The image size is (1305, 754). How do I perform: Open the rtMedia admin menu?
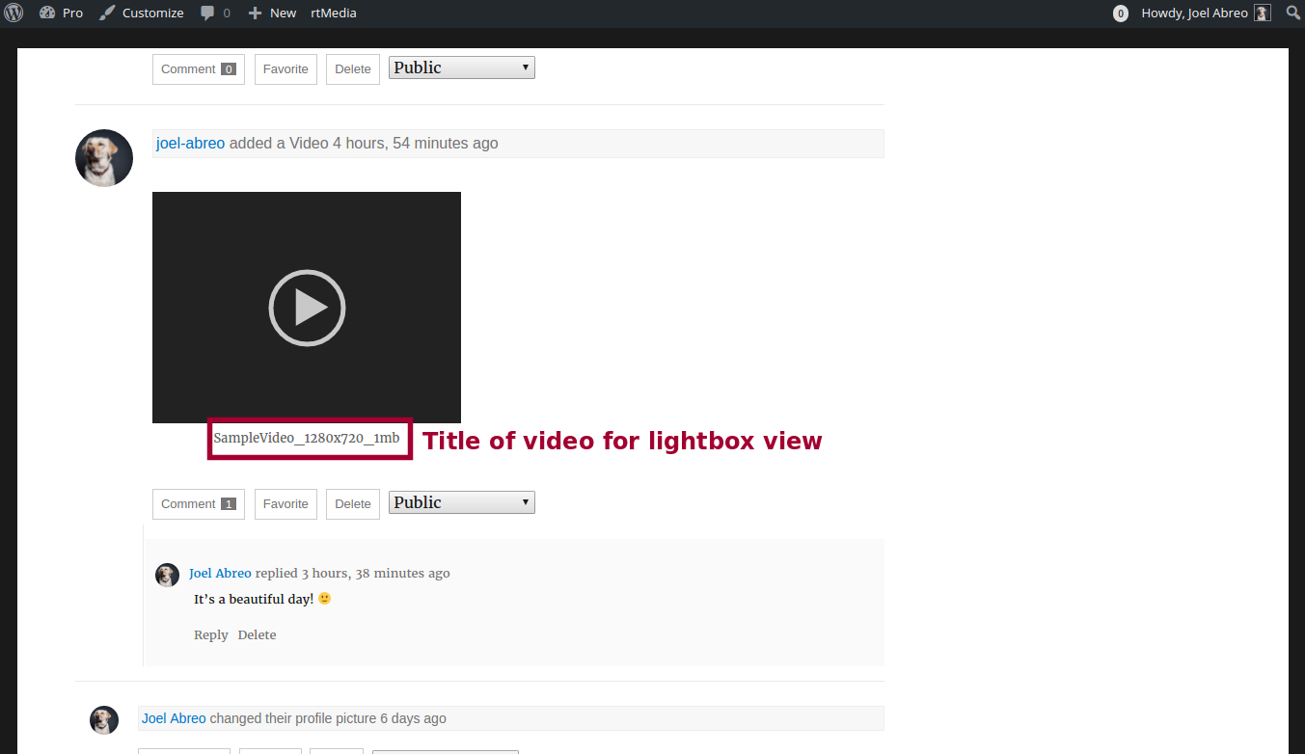333,13
